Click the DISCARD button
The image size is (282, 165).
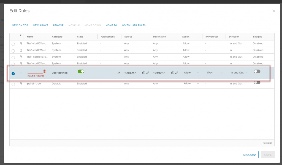[x=250, y=155]
